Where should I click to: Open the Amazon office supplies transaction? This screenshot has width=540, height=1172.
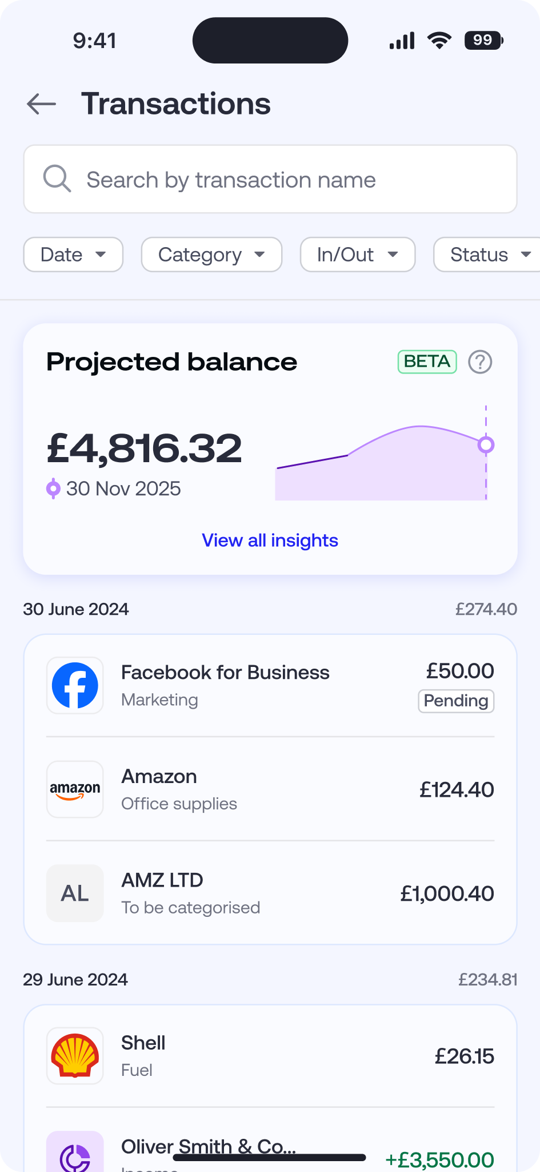[257, 789]
